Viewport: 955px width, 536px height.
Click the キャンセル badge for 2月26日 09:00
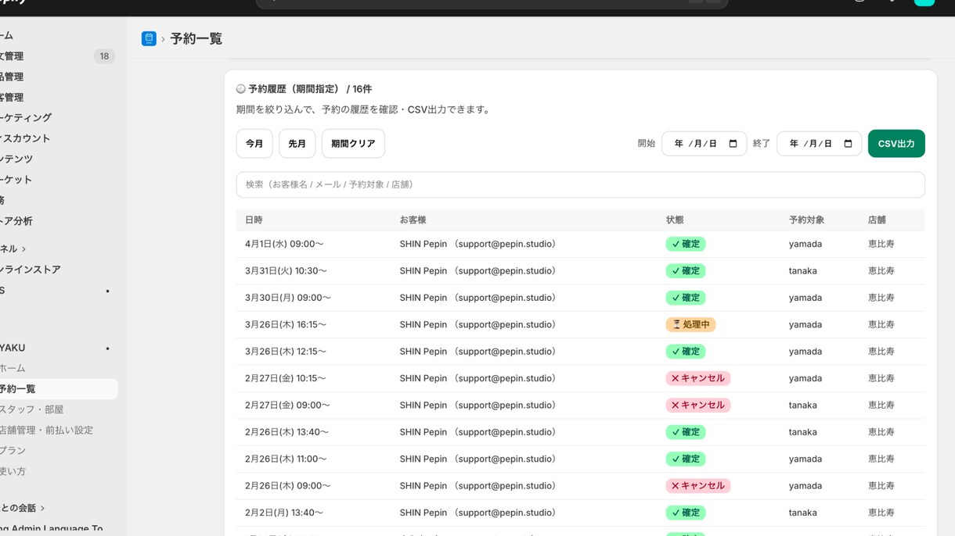698,486
